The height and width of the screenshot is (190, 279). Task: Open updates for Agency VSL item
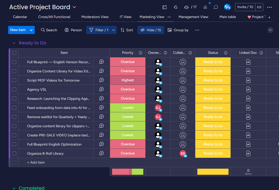tap(101, 89)
